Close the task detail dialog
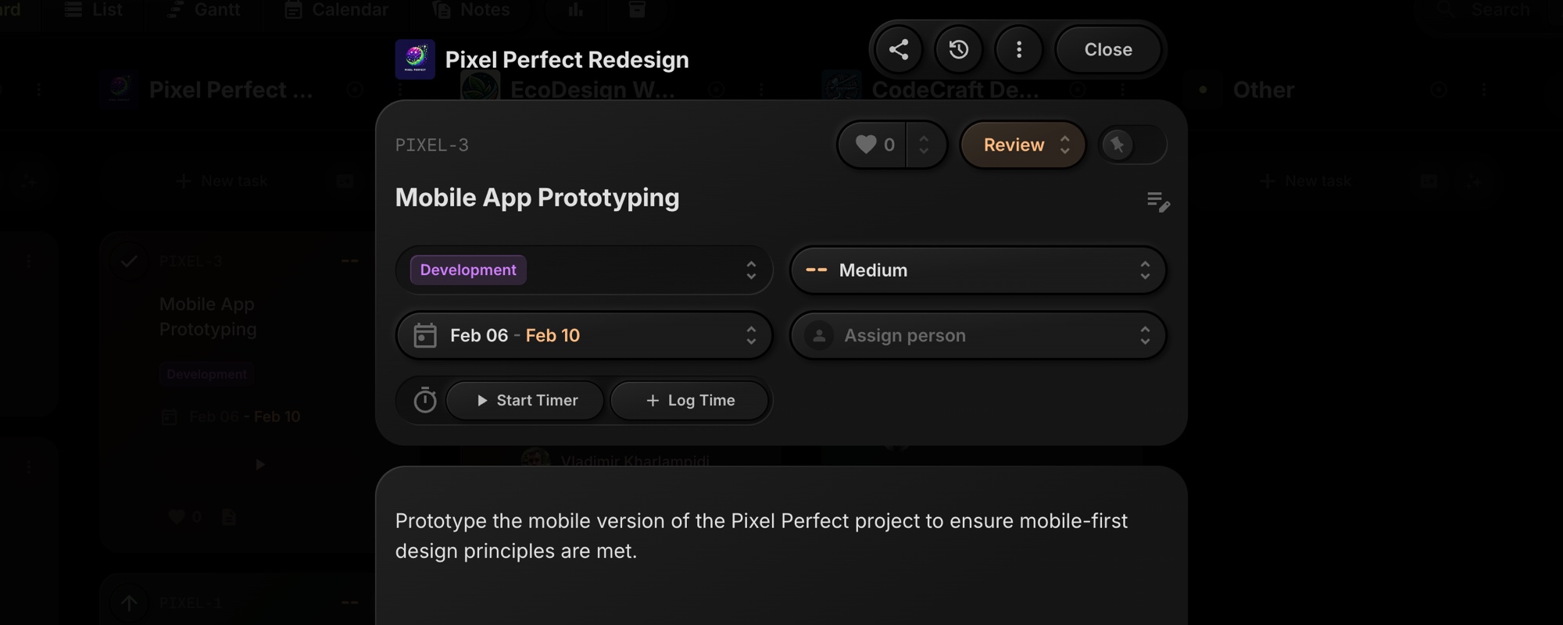1563x625 pixels. tap(1107, 50)
